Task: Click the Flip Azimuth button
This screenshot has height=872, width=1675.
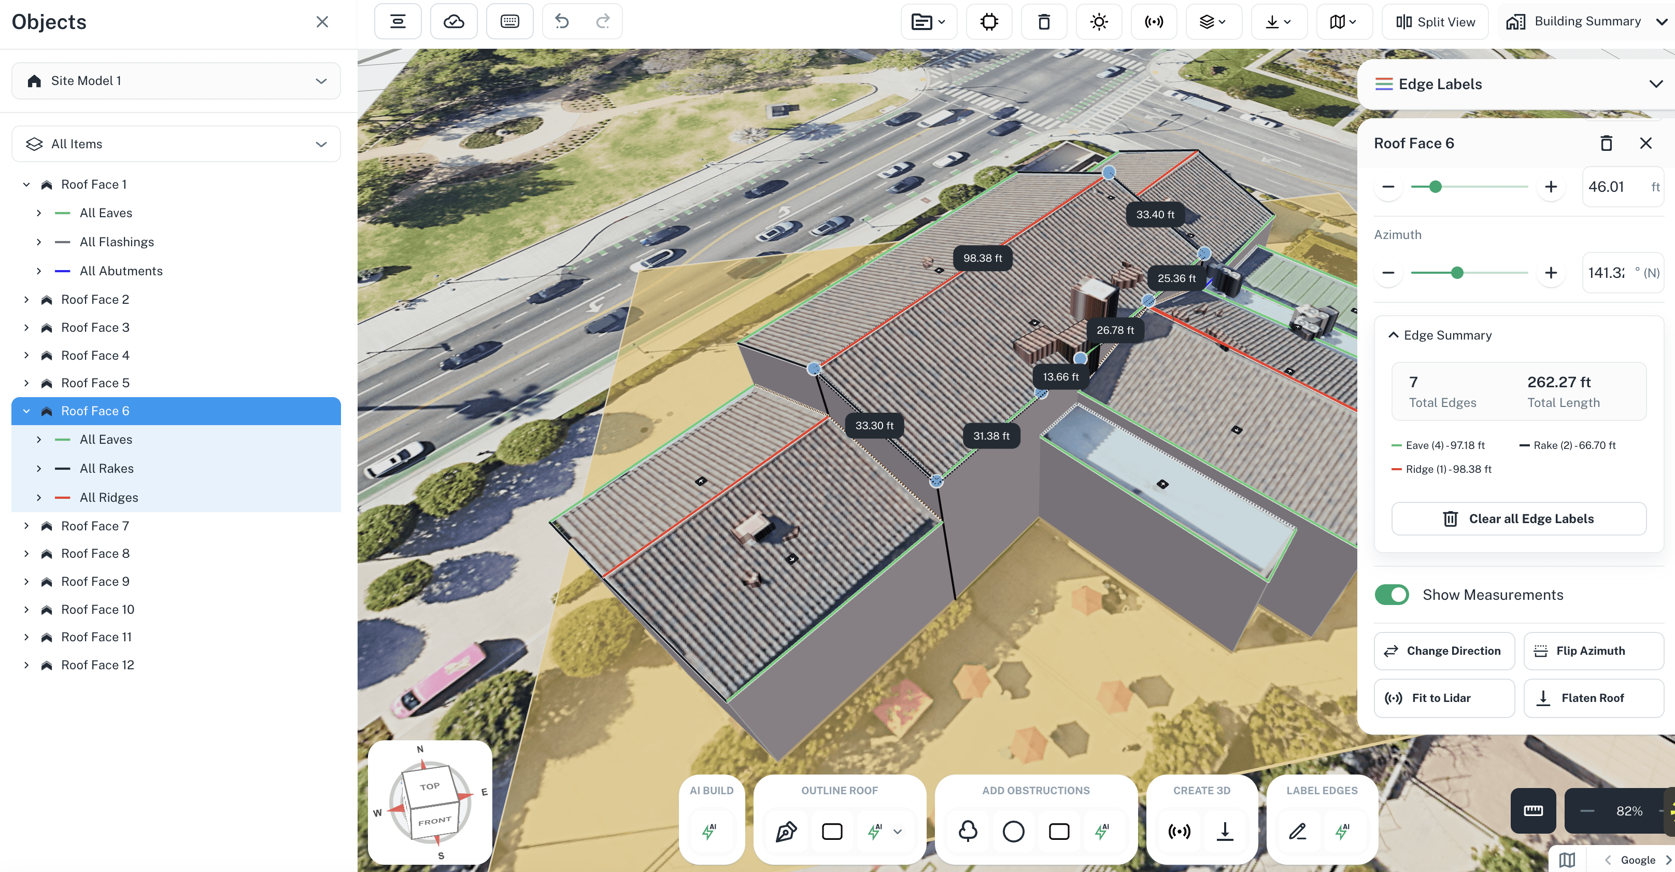Action: (x=1593, y=650)
